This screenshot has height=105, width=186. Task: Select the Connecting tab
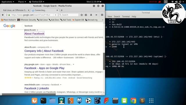tap(45, 10)
